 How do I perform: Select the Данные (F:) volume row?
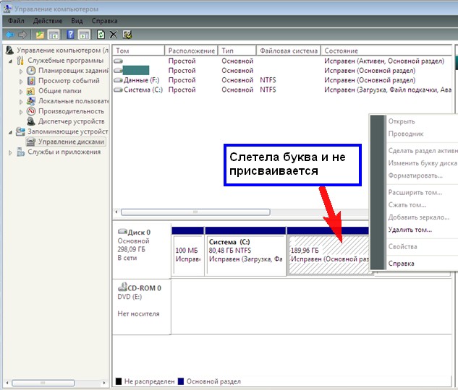(x=282, y=80)
